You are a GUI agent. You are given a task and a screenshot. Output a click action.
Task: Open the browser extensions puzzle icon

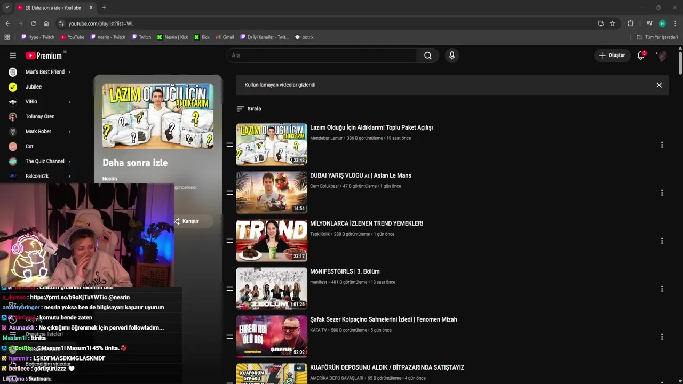click(x=630, y=23)
